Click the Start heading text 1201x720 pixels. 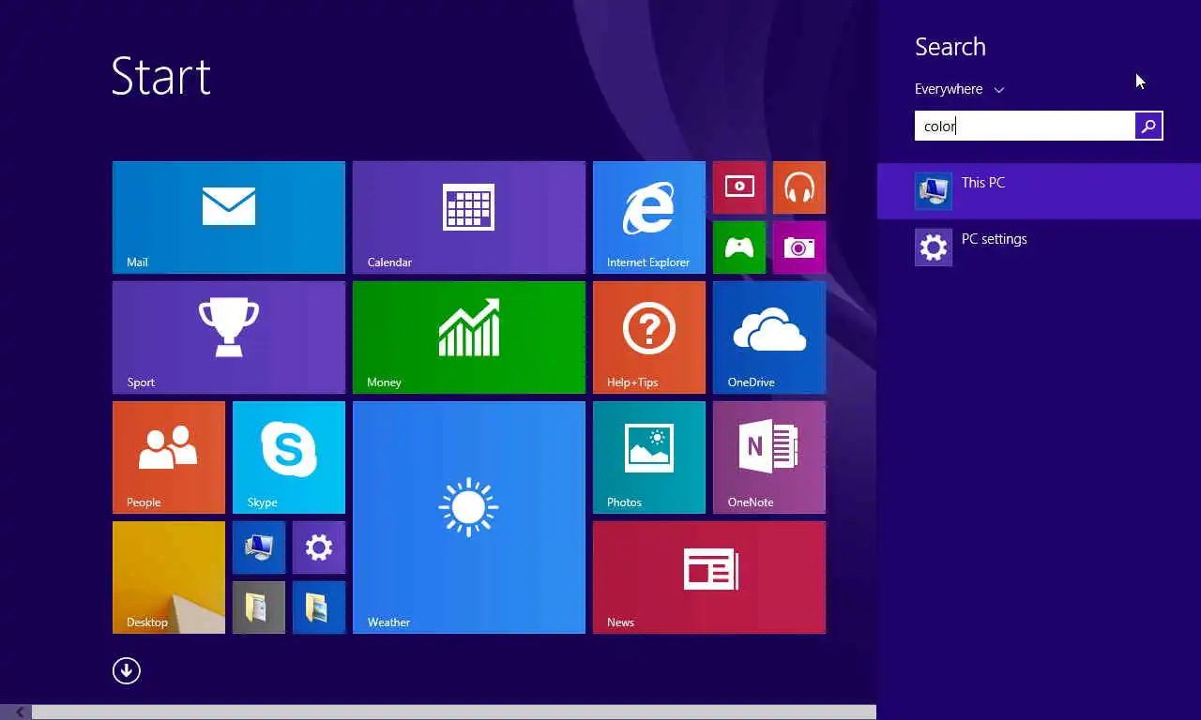(160, 76)
